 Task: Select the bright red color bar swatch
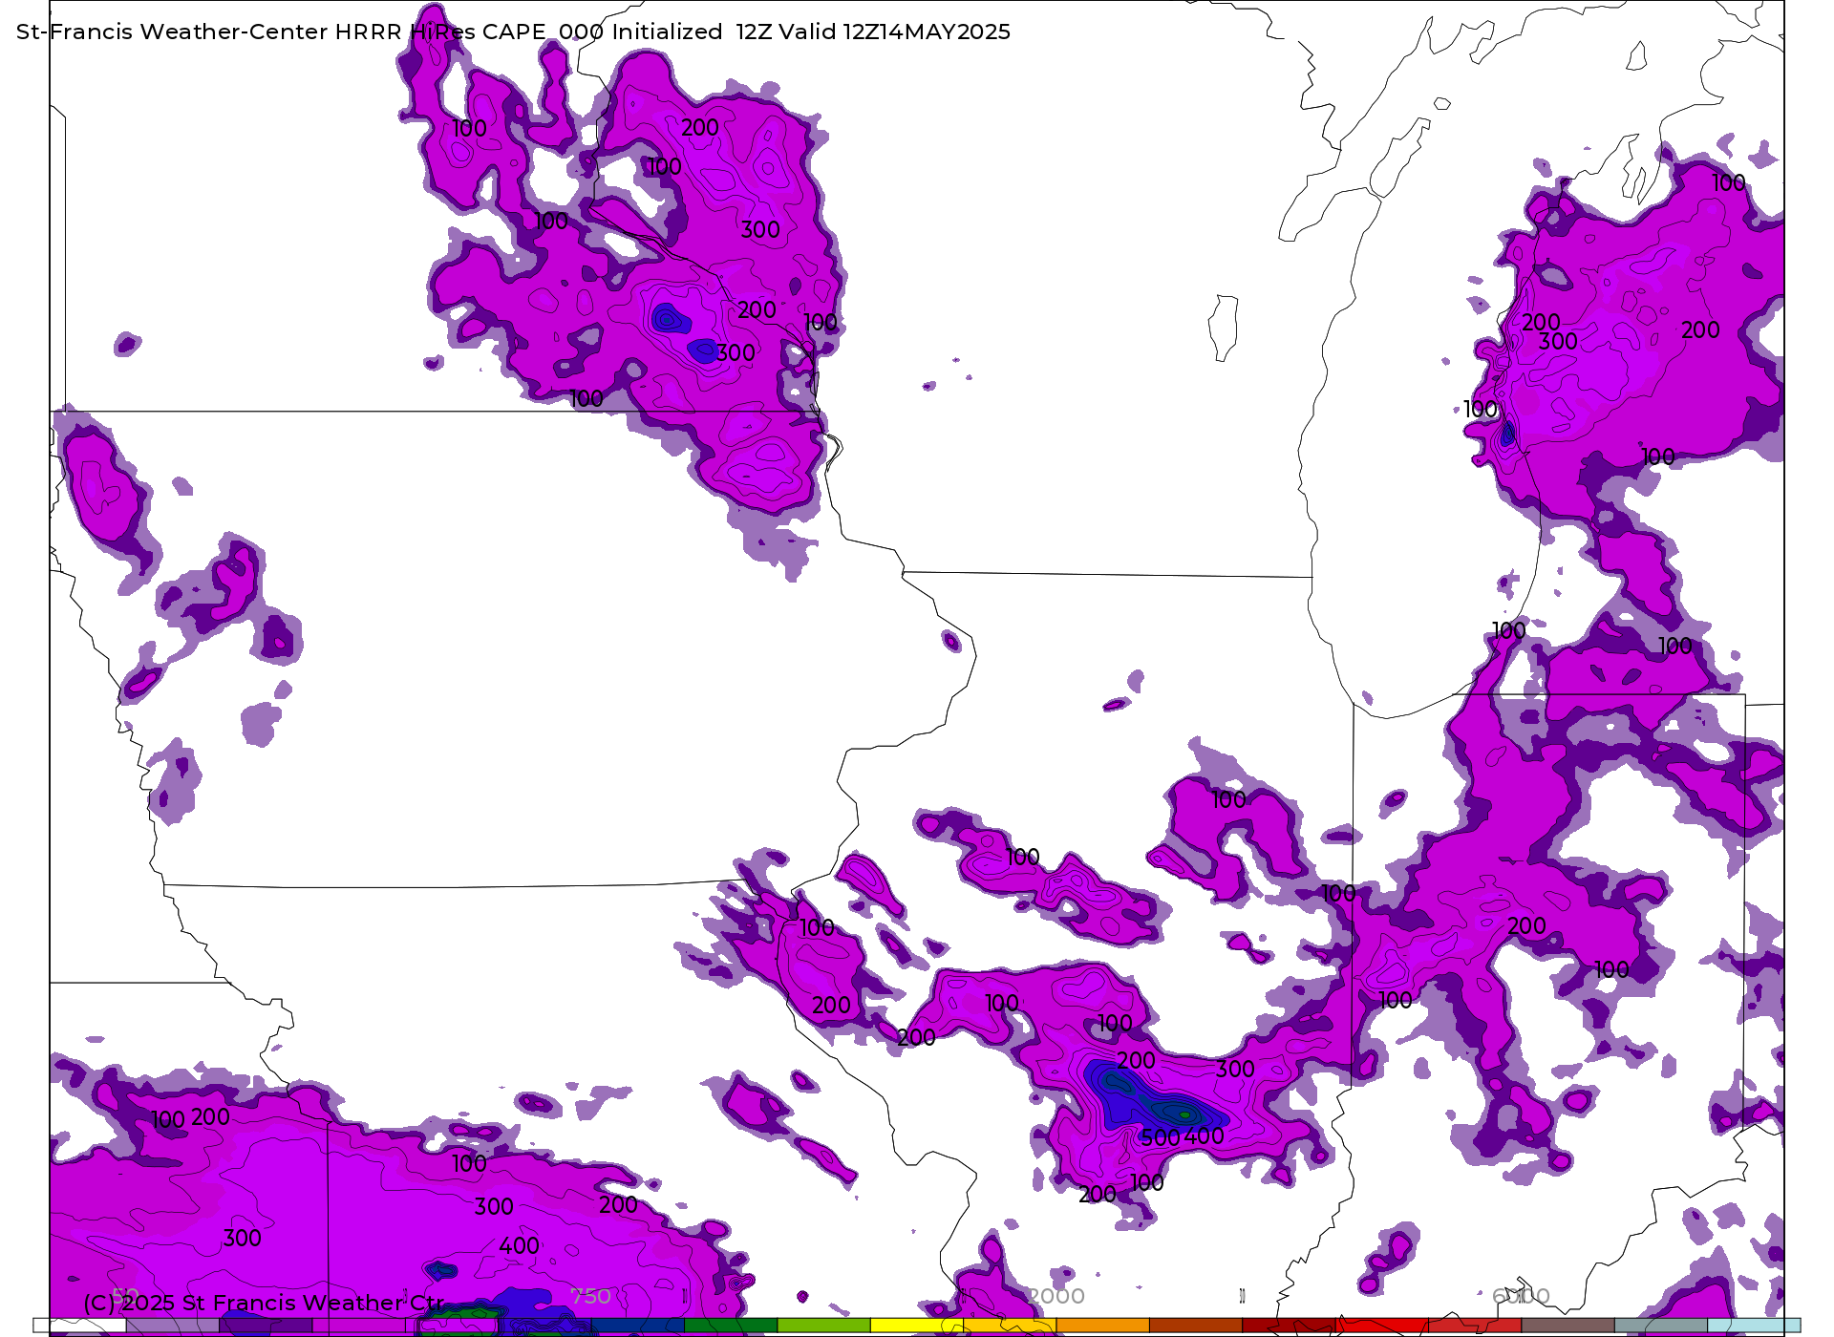pos(1381,1326)
